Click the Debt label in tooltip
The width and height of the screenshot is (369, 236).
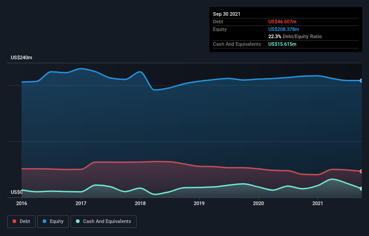pos(218,22)
